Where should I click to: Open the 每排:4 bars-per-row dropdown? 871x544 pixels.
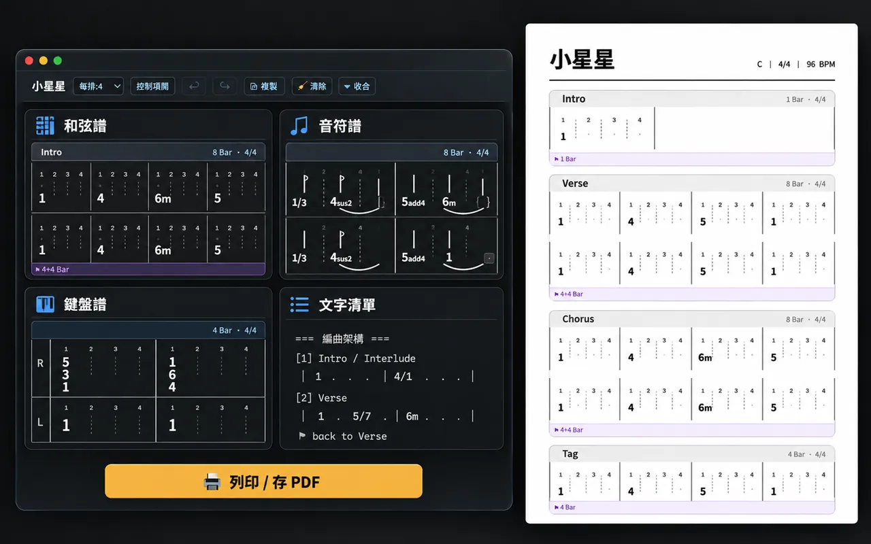click(98, 86)
